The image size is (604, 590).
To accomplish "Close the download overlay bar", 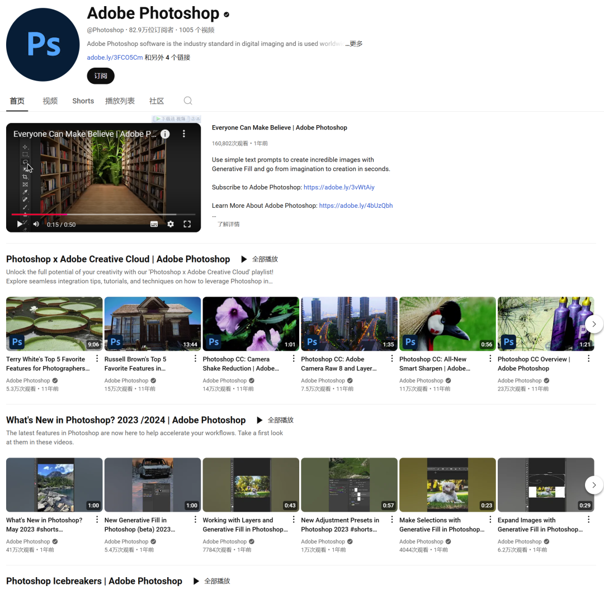I will tap(197, 119).
